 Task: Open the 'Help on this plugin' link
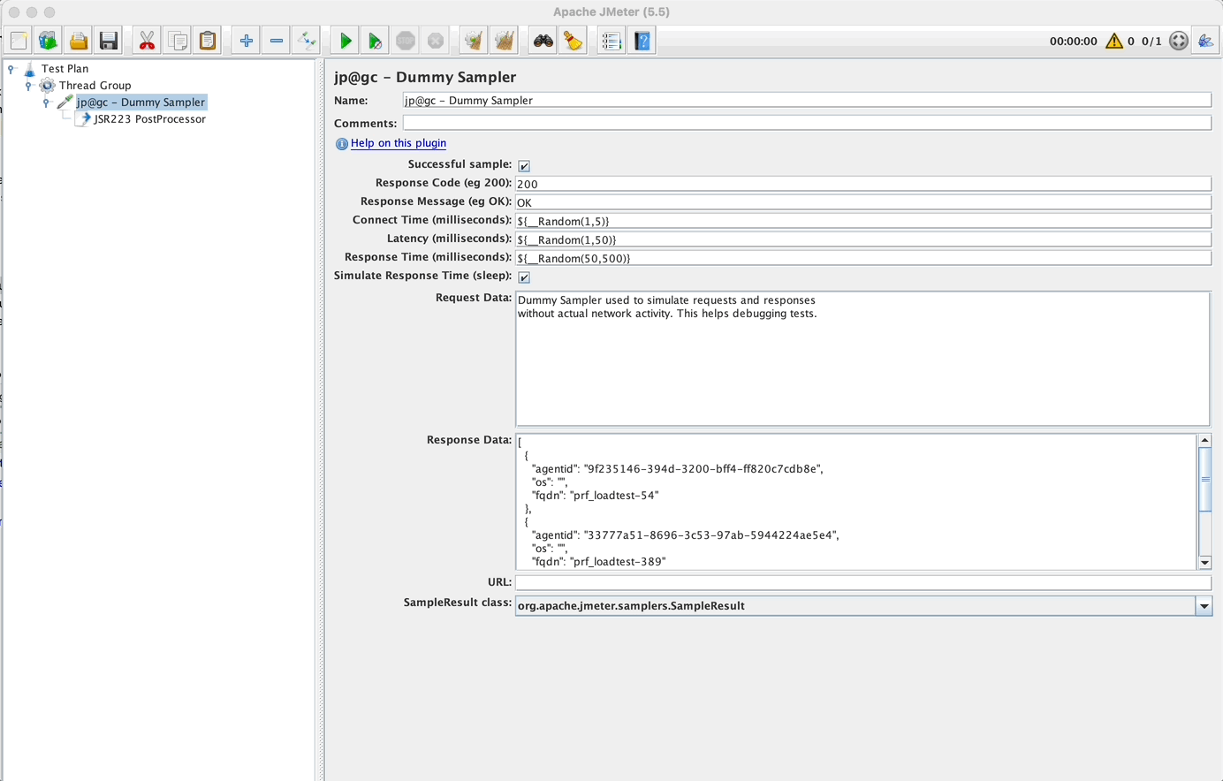(x=399, y=143)
